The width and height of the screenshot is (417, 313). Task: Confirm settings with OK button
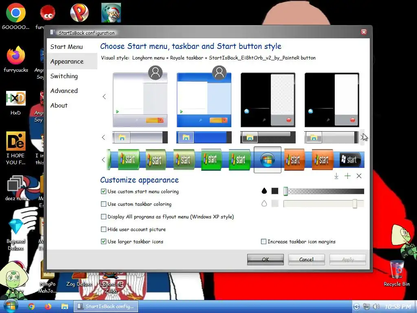click(266, 260)
